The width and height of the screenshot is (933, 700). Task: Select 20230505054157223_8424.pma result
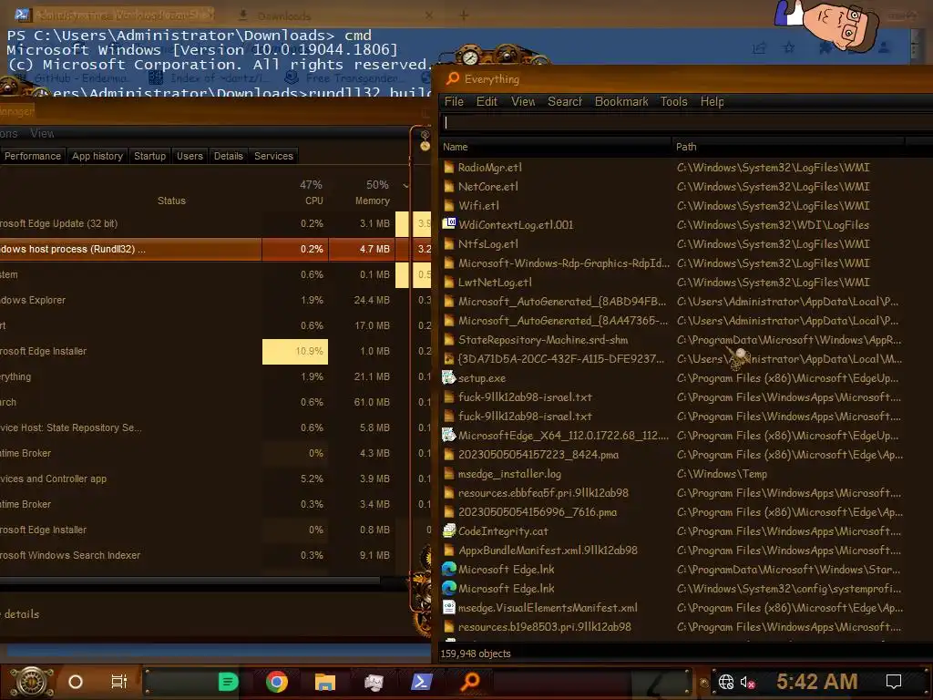coord(538,455)
